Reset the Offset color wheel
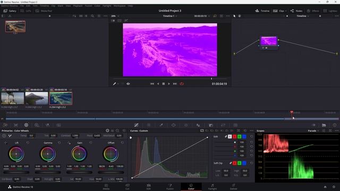This screenshot has width=340, height=191. pos(122,143)
